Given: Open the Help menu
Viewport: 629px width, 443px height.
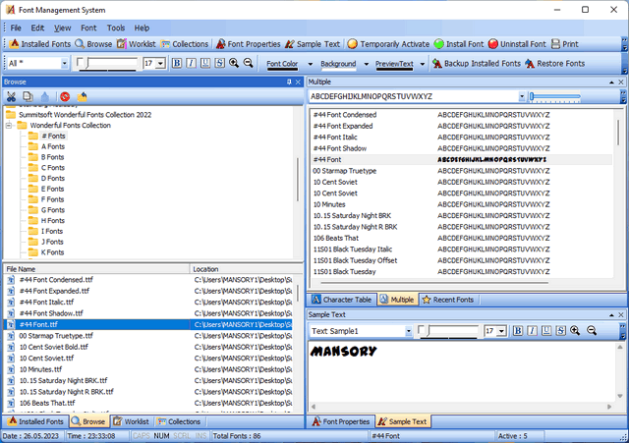Looking at the screenshot, I should [142, 28].
